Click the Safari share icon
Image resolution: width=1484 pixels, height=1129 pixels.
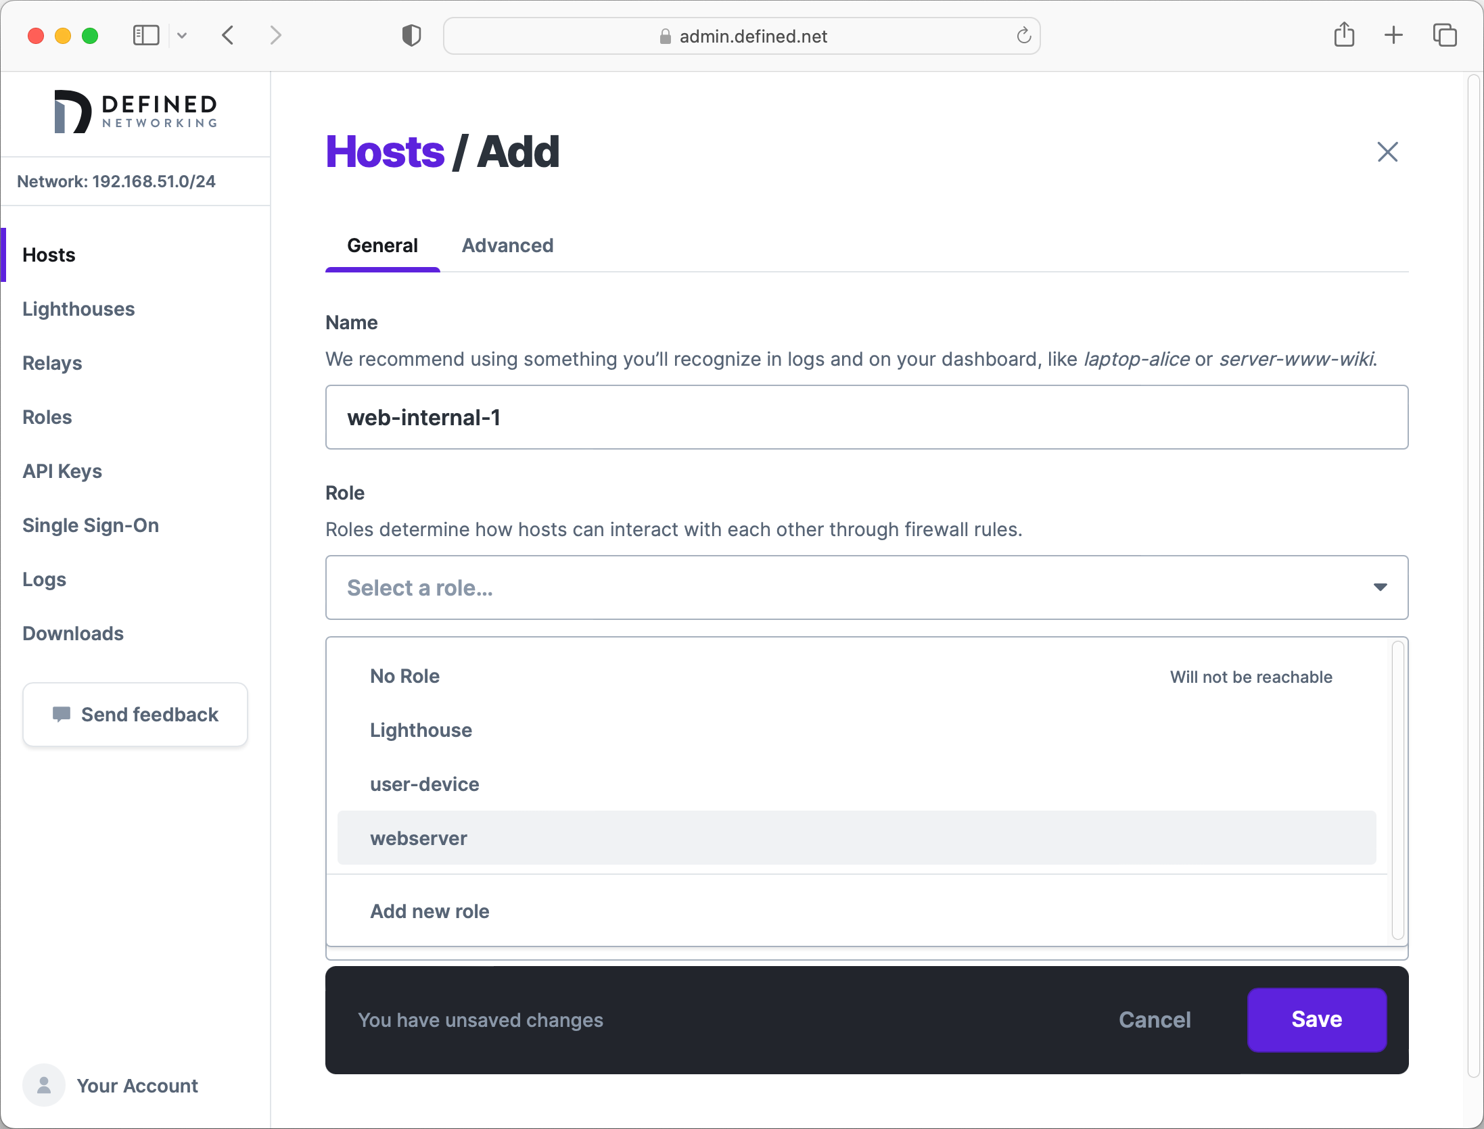point(1345,35)
